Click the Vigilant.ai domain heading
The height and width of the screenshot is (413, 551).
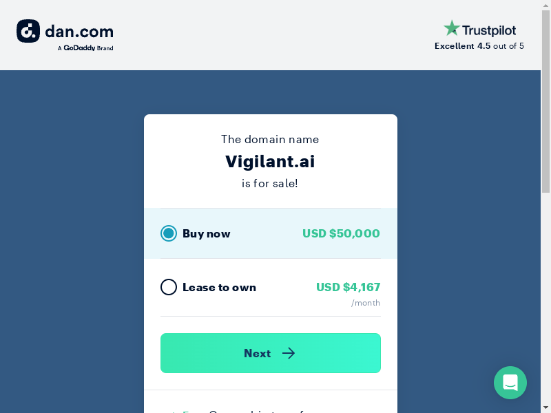click(x=270, y=162)
